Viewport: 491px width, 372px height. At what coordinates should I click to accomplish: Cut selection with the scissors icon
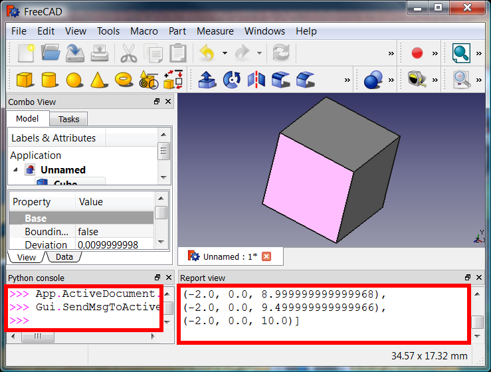point(129,53)
